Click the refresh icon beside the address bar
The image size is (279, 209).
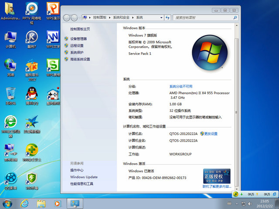[x=168, y=17]
